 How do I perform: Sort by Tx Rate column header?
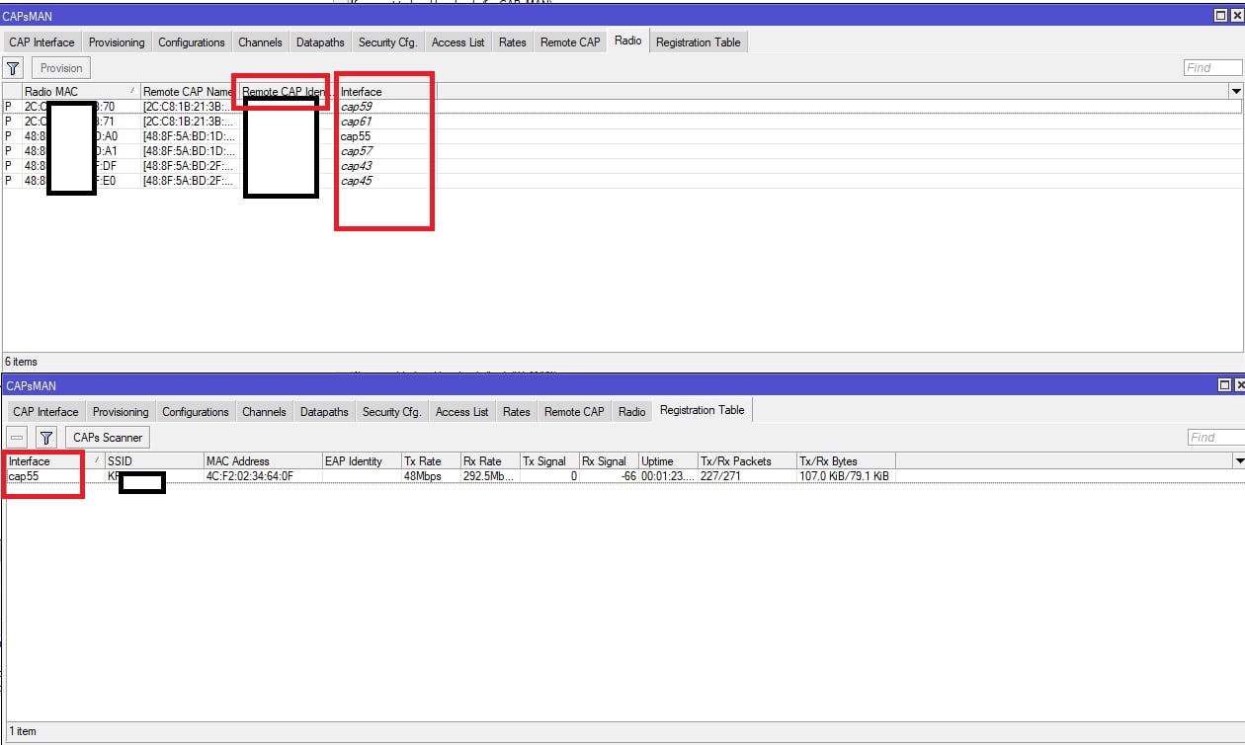(x=431, y=461)
